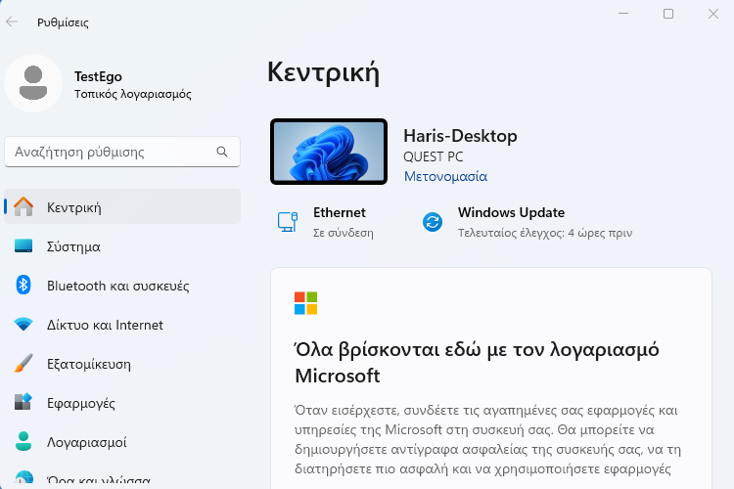Maximize the Settings window
The height and width of the screenshot is (489, 734).
pos(668,14)
